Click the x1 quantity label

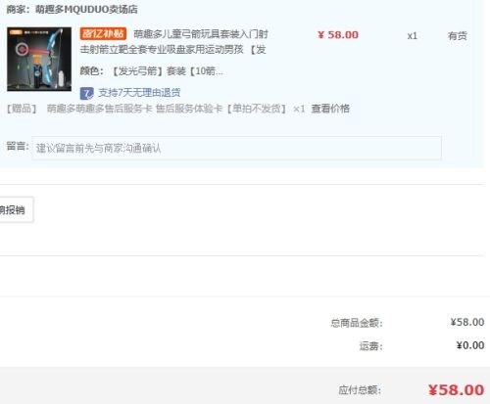[x=413, y=36]
